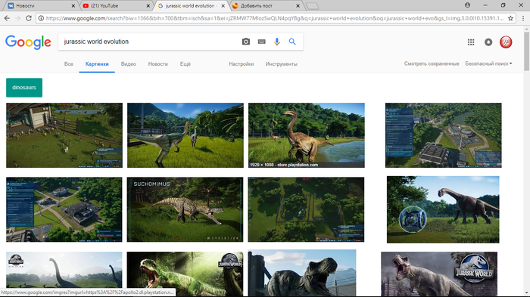
Task: Open the SUCHOMIMUS image
Action: 185,209
